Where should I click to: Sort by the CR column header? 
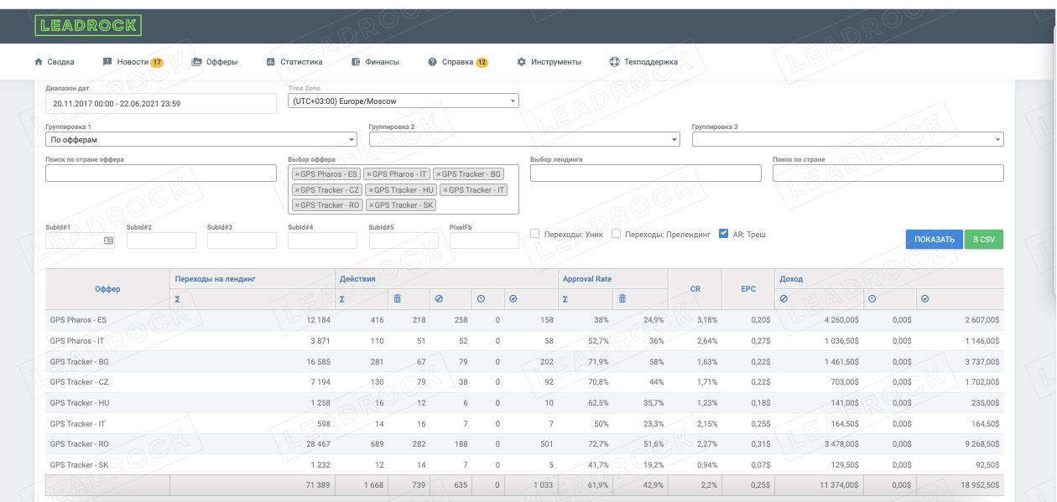695,289
